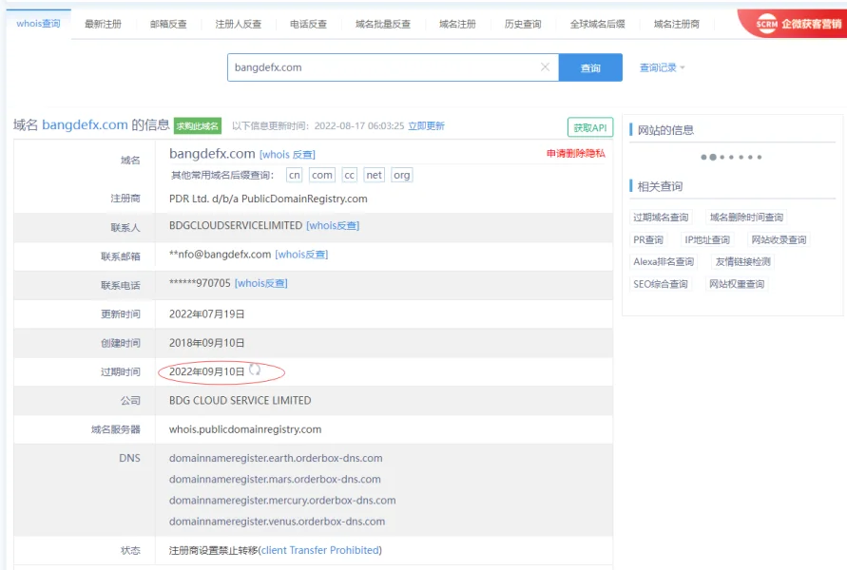Click the 查询 search button

[591, 66]
